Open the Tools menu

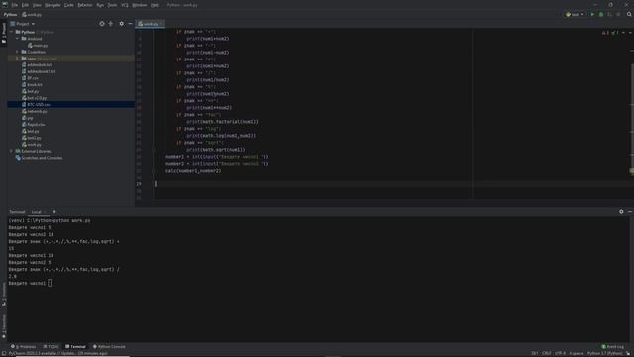[112, 5]
